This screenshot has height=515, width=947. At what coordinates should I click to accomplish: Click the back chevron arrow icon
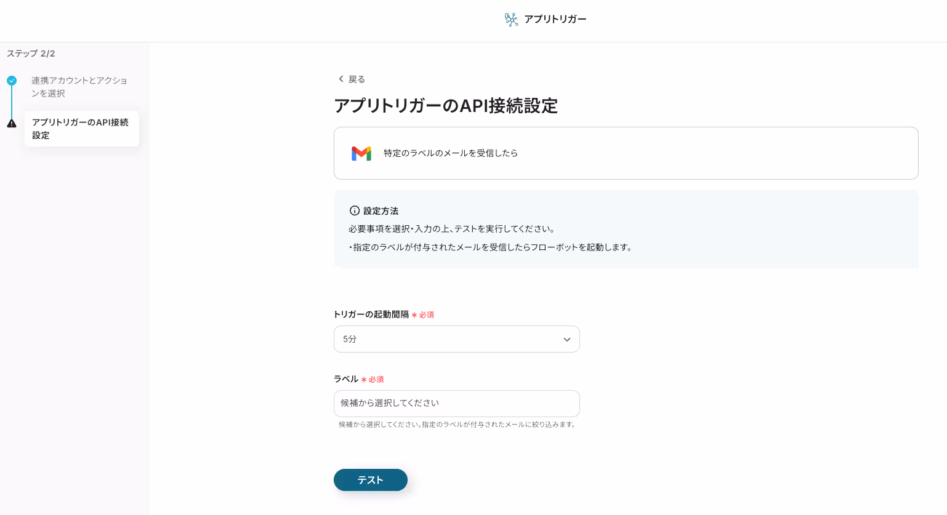pos(341,79)
